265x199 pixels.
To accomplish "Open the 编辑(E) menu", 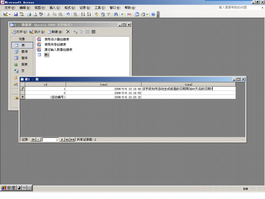I will coord(25,8).
